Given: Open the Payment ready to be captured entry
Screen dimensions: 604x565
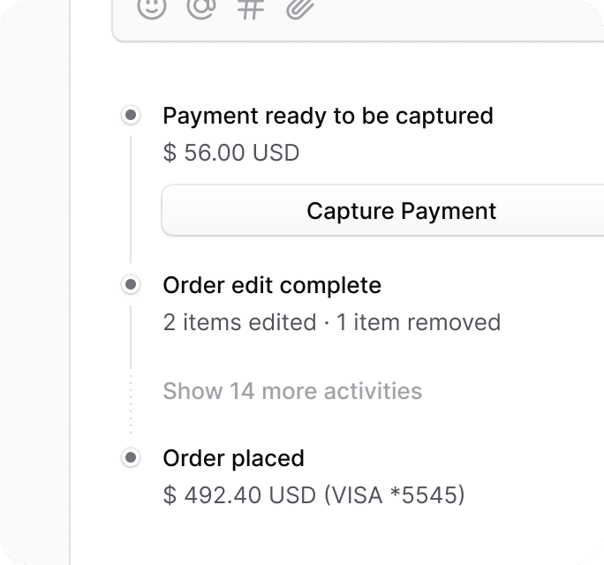Looking at the screenshot, I should [328, 116].
